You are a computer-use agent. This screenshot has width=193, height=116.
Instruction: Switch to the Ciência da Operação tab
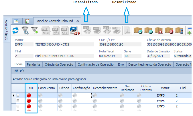pyautogui.click(x=59, y=64)
